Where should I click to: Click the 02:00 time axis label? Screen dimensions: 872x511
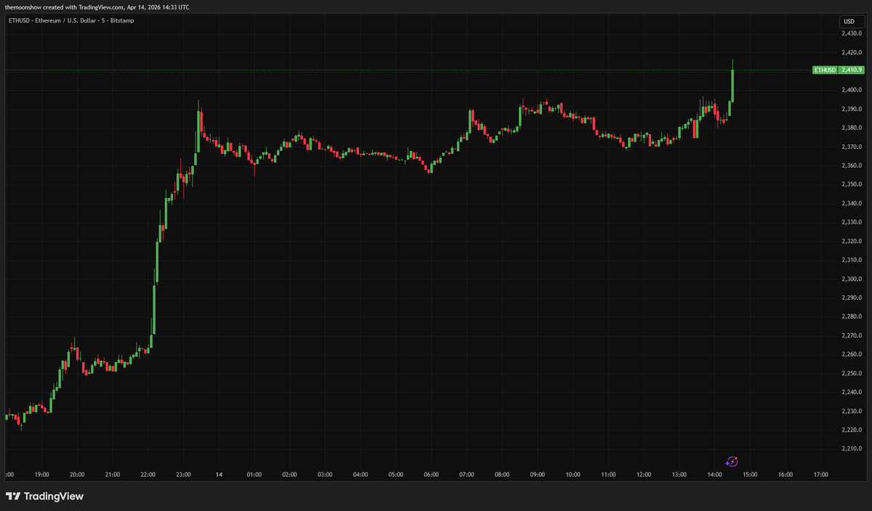pos(290,475)
